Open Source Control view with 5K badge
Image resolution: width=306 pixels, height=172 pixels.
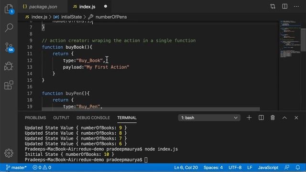pyautogui.click(x=9, y=47)
